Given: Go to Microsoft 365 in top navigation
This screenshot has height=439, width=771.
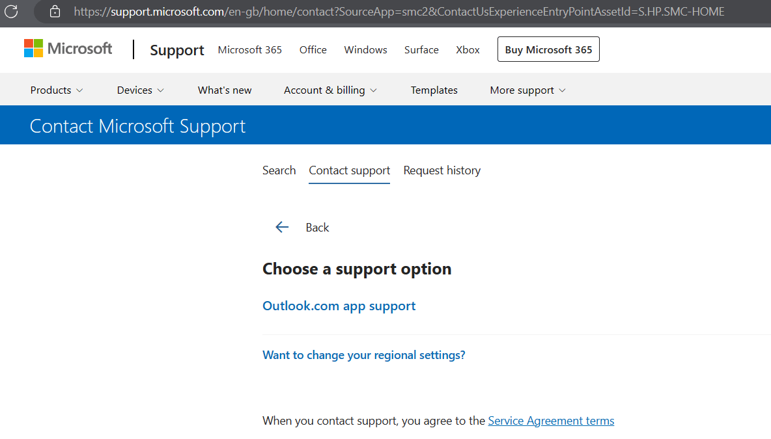Looking at the screenshot, I should point(250,49).
